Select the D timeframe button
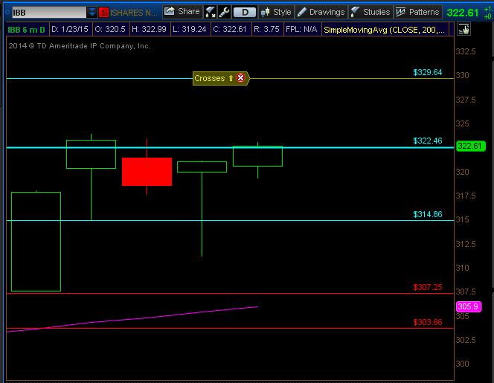494x383 pixels. [245, 13]
